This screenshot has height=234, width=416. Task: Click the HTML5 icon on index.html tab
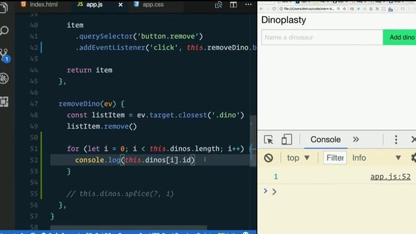pos(23,5)
